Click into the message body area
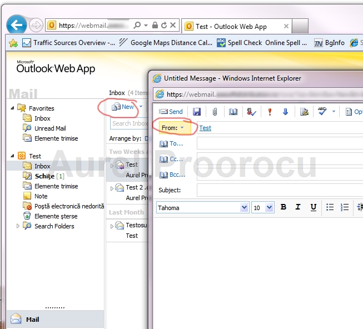The image size is (363, 329). pyautogui.click(x=258, y=273)
